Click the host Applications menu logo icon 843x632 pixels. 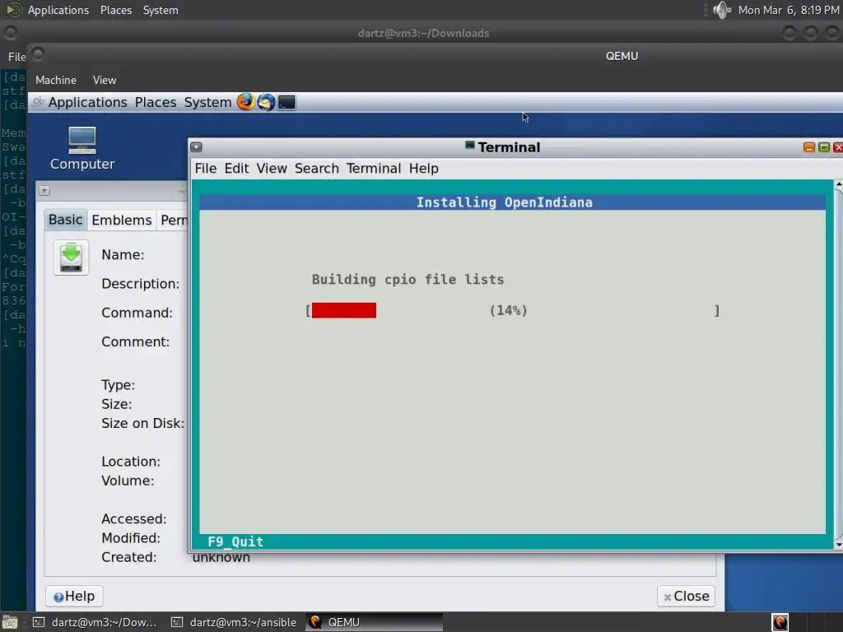(x=13, y=10)
